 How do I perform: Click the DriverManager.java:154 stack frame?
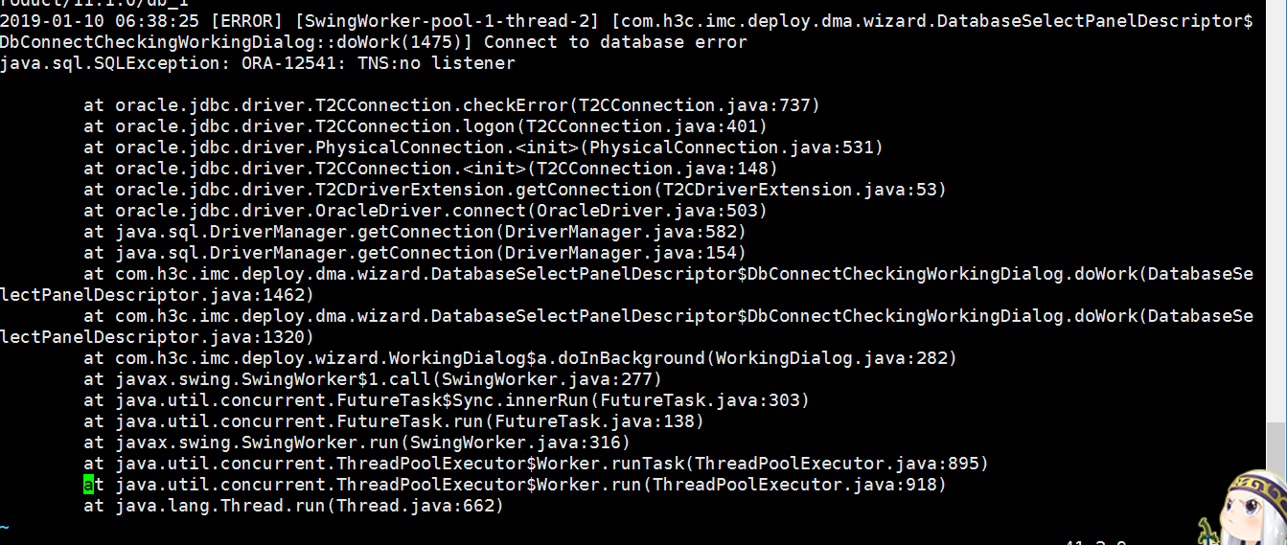coord(414,253)
